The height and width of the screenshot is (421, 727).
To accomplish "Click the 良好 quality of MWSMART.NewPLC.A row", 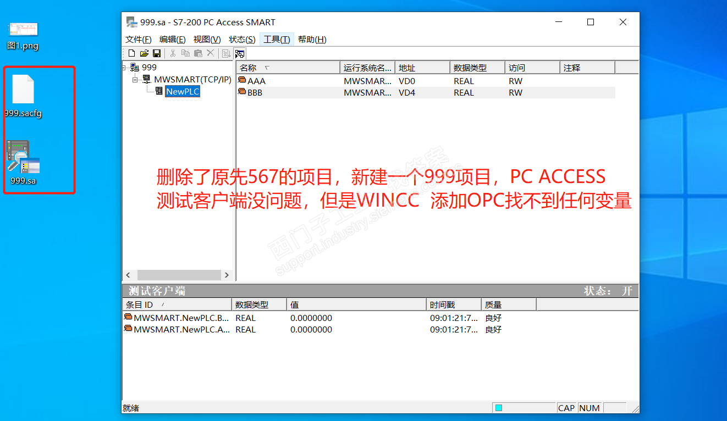I will point(493,329).
